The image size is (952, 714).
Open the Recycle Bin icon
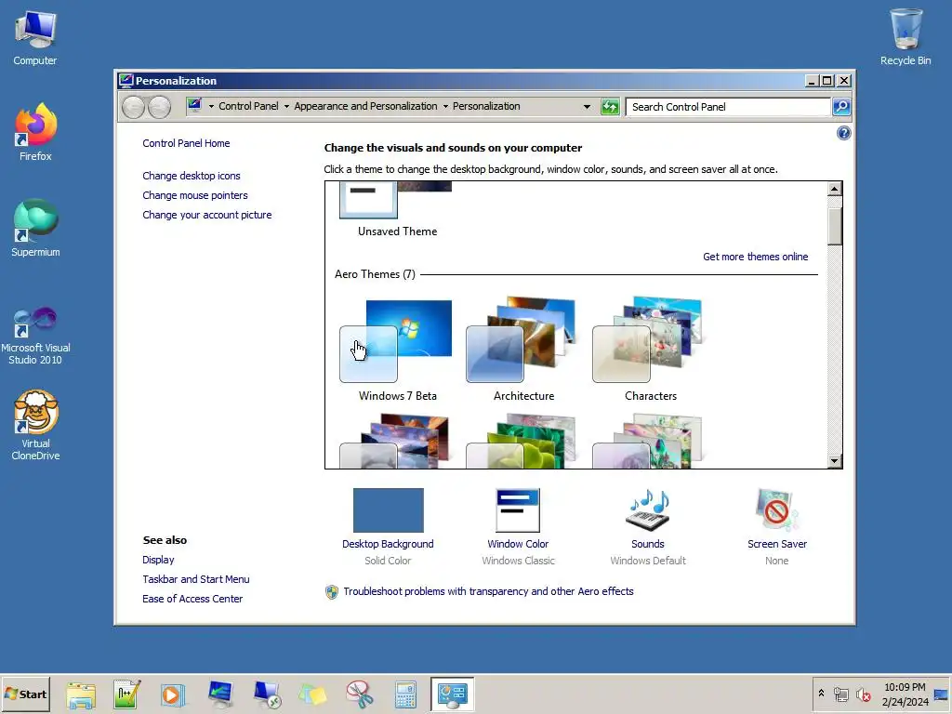[906, 37]
